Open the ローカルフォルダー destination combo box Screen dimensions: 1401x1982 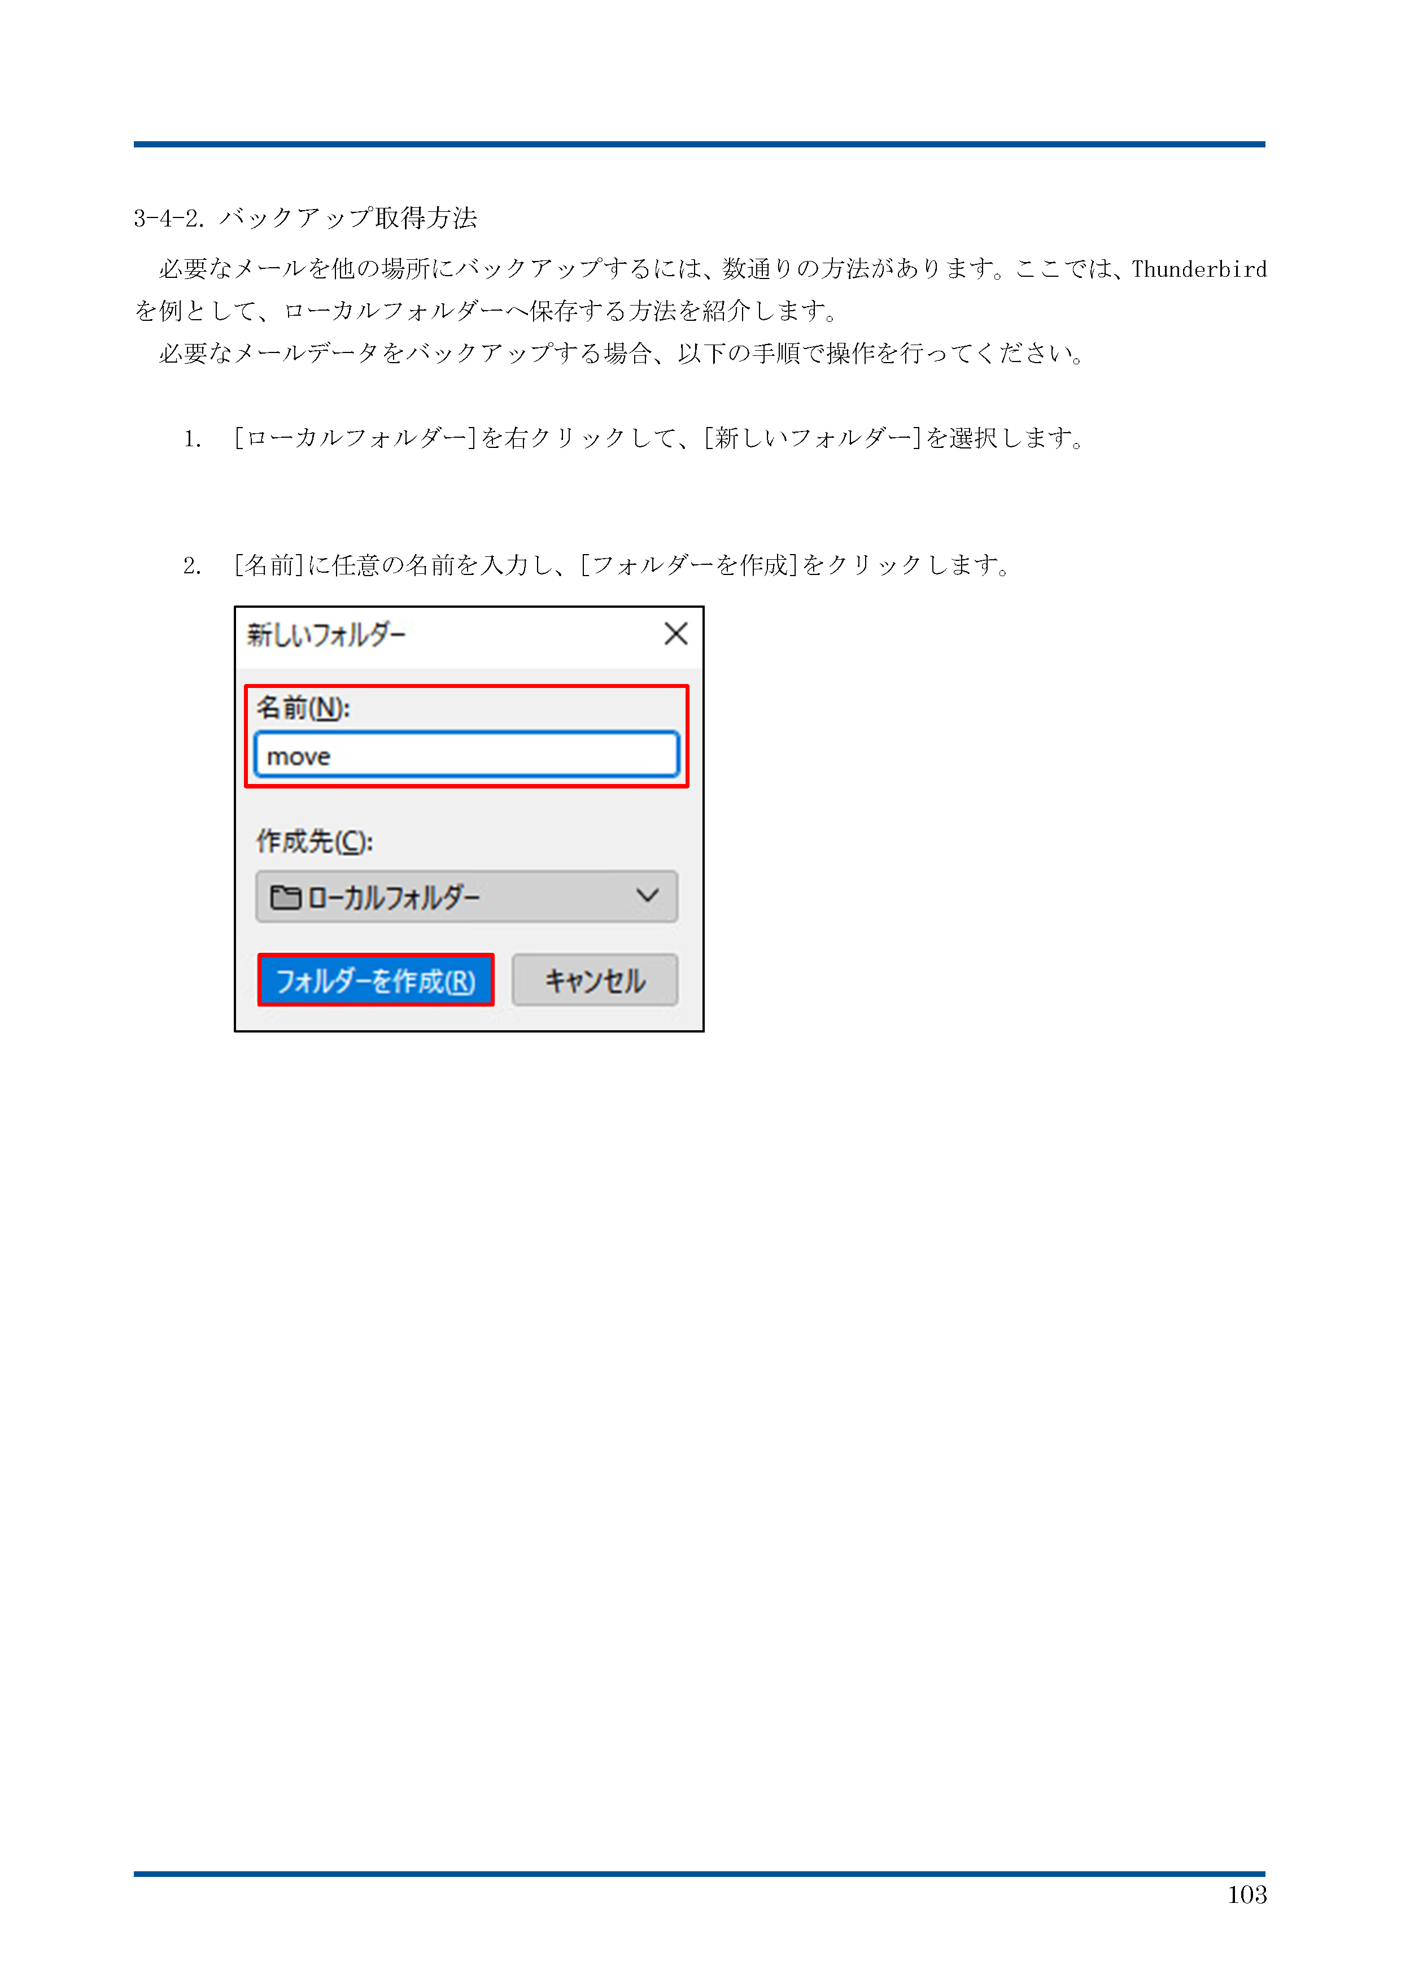466,897
